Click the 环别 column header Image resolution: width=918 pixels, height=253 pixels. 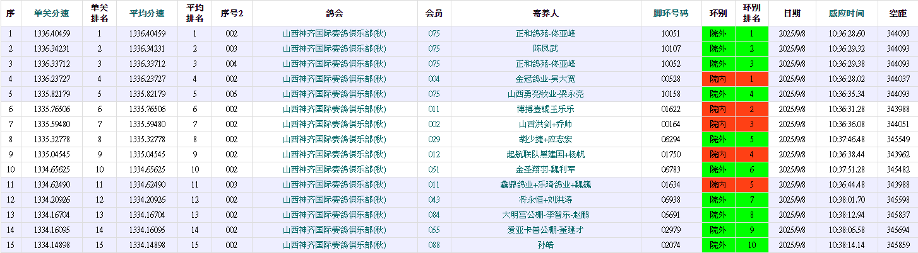pos(718,13)
